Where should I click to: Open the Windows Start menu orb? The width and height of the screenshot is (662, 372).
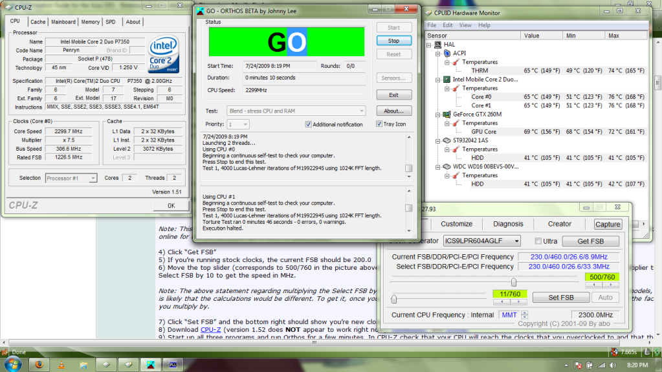pos(13,364)
